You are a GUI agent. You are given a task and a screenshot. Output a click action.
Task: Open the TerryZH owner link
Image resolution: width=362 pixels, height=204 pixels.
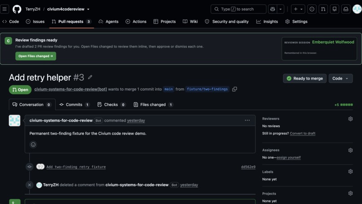[x=33, y=9]
